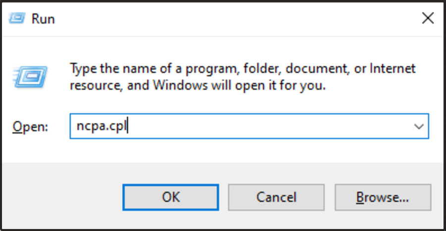
Task: Click the "Open:" label
Action: tap(30, 127)
